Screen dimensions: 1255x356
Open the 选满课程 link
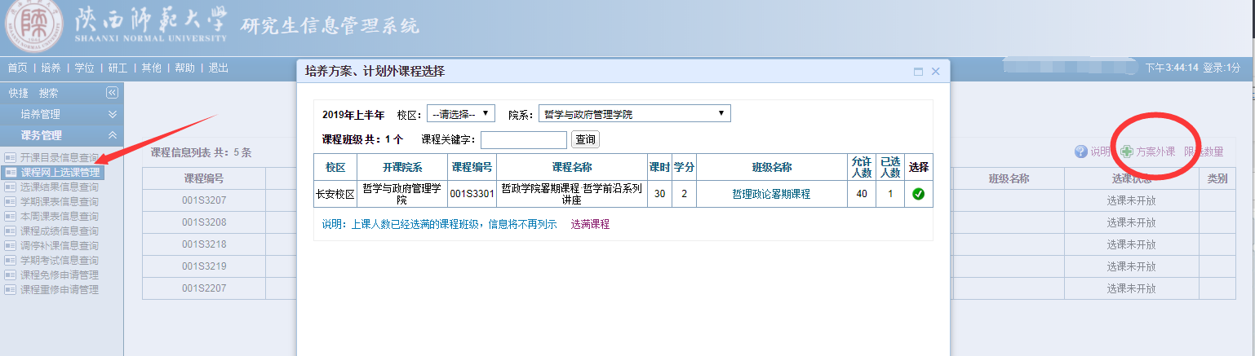coord(589,224)
